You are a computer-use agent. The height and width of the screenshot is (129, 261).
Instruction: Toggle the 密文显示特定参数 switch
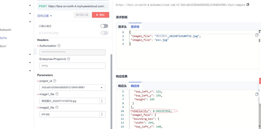(x=104, y=33)
